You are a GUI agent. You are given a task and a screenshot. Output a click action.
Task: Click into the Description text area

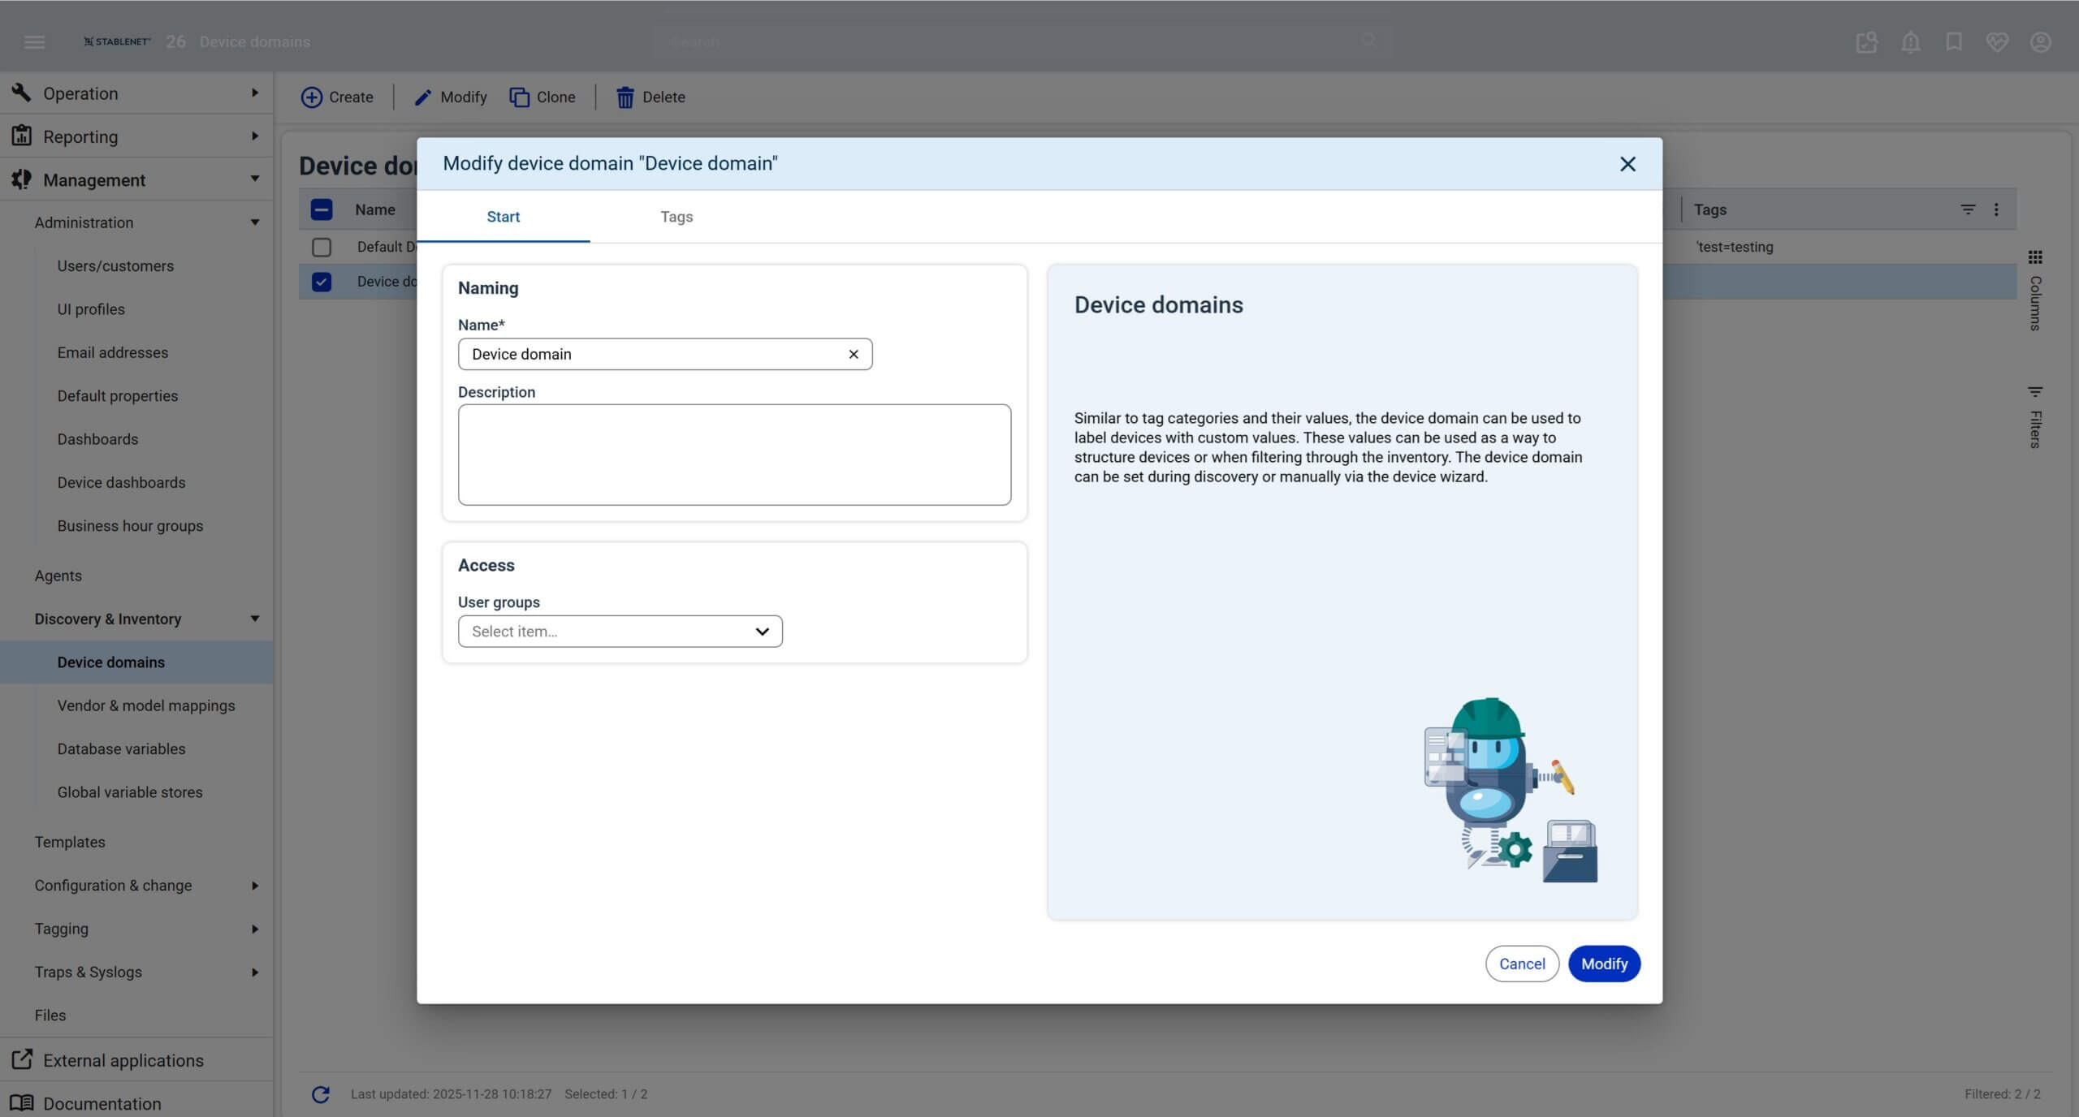[734, 455]
